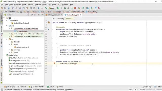
Task: Collapse the res folder
Action: [x=7, y=39]
